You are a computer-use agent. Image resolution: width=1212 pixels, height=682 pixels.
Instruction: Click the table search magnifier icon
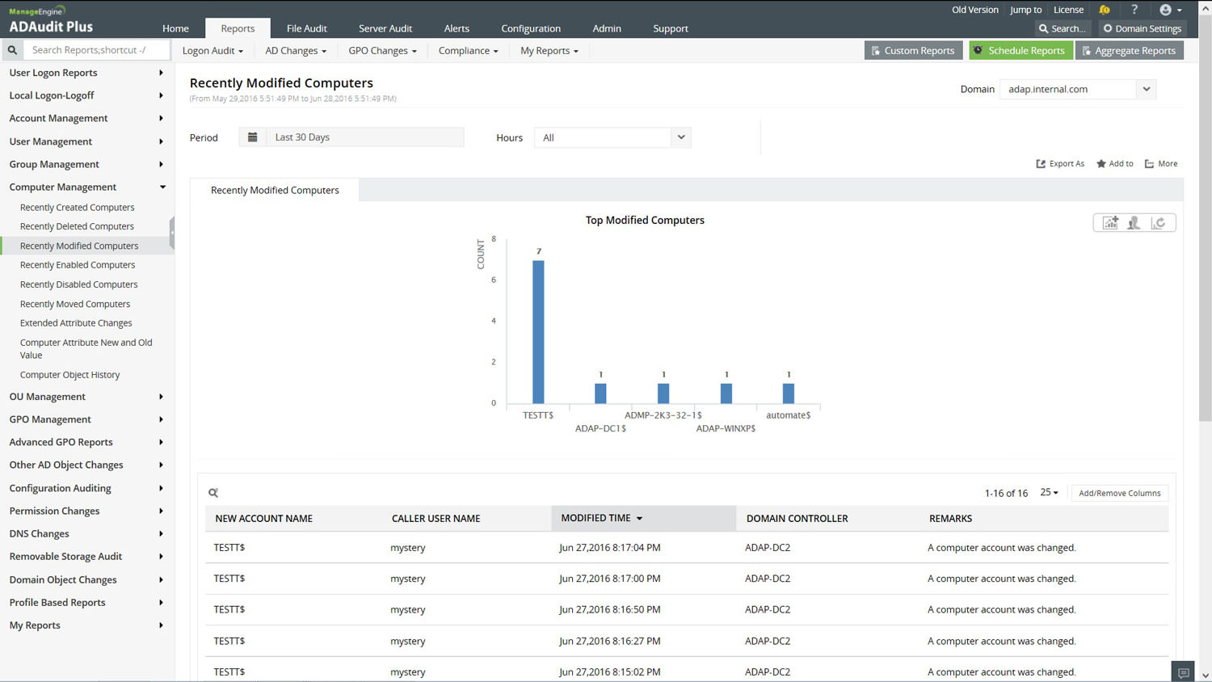click(213, 493)
